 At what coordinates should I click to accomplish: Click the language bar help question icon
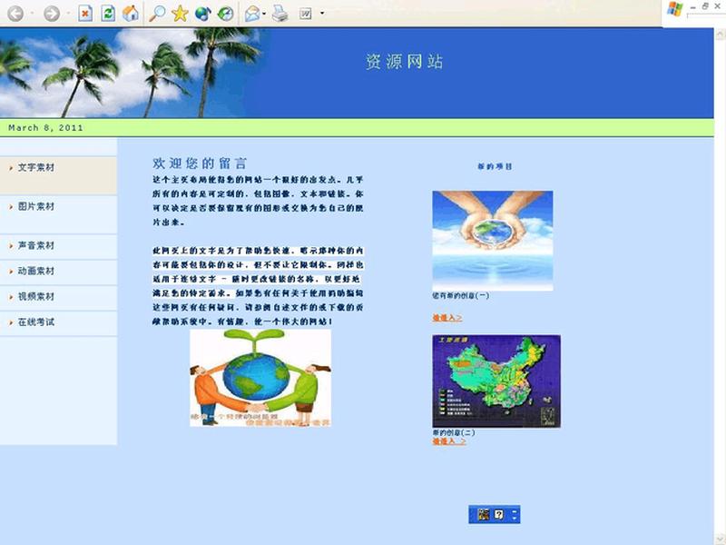tap(498, 514)
